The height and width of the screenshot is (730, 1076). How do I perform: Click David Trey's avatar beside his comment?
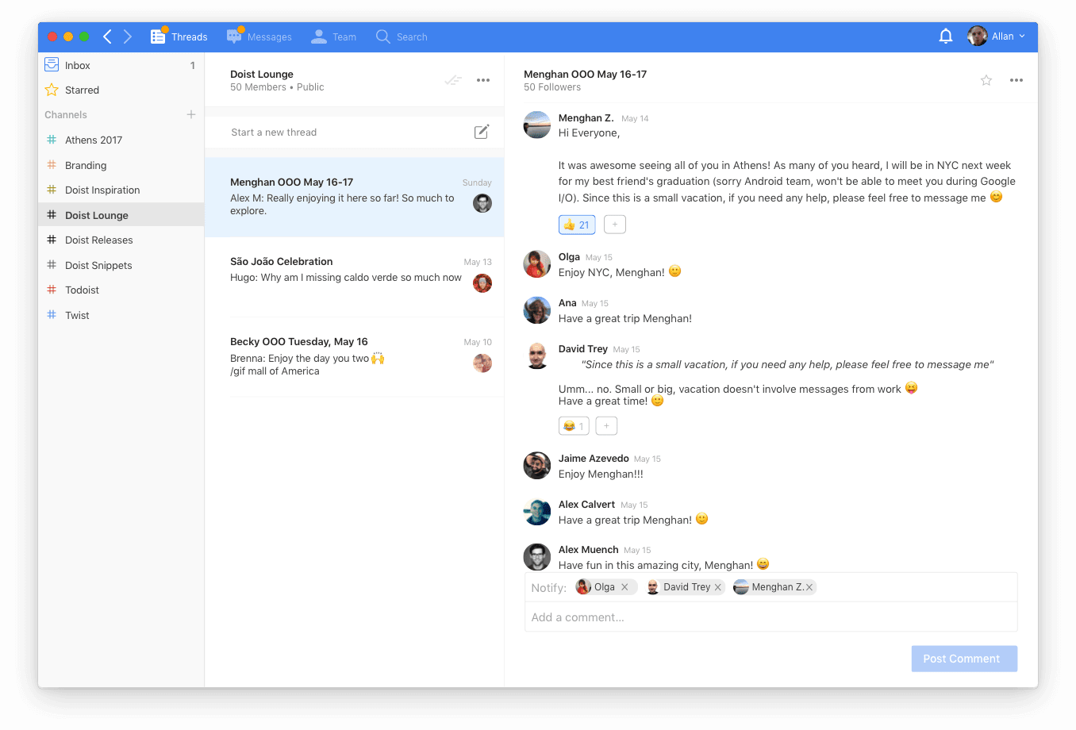click(537, 356)
